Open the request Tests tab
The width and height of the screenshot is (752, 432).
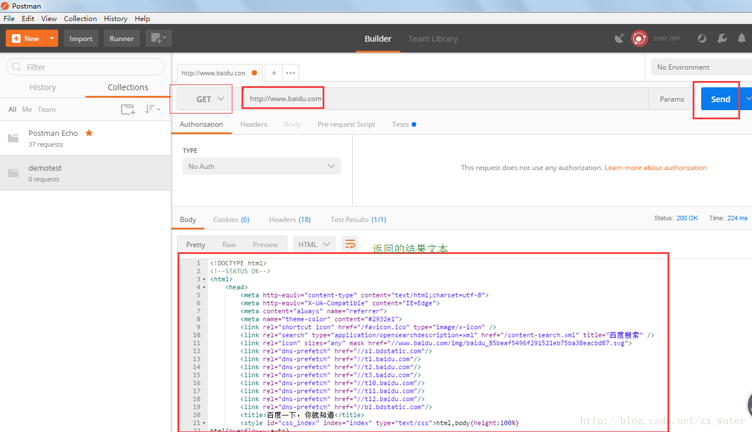tap(404, 124)
